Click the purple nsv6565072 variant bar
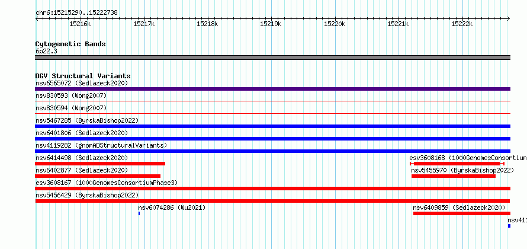 tap(272, 89)
